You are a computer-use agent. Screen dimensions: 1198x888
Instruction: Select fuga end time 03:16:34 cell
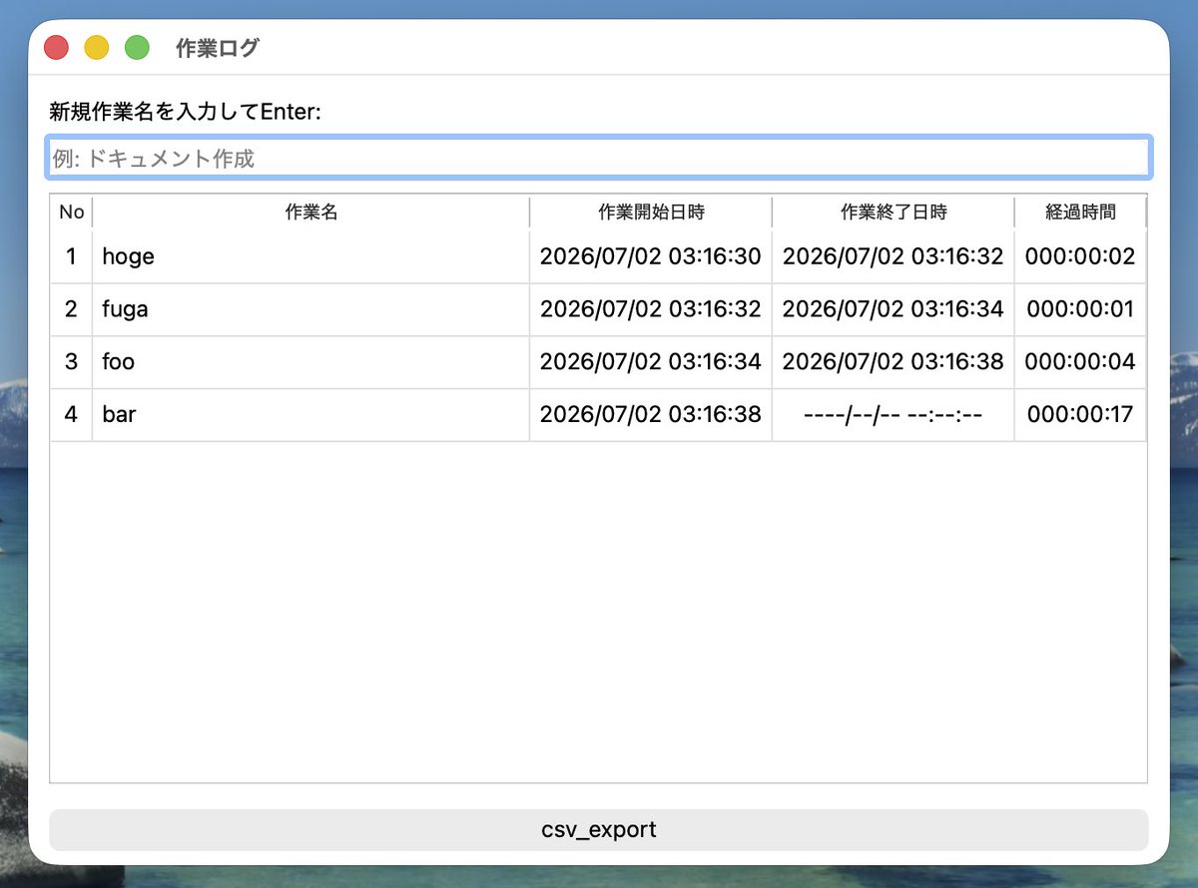pyautogui.click(x=894, y=309)
